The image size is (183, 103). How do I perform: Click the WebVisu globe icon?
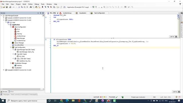(15, 66)
